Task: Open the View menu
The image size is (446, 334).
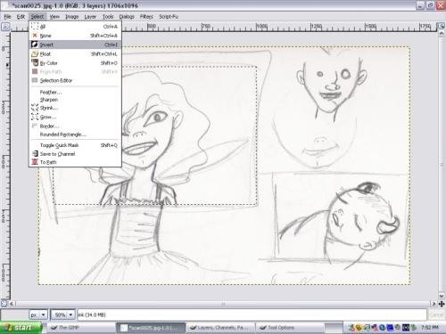Action: point(54,17)
